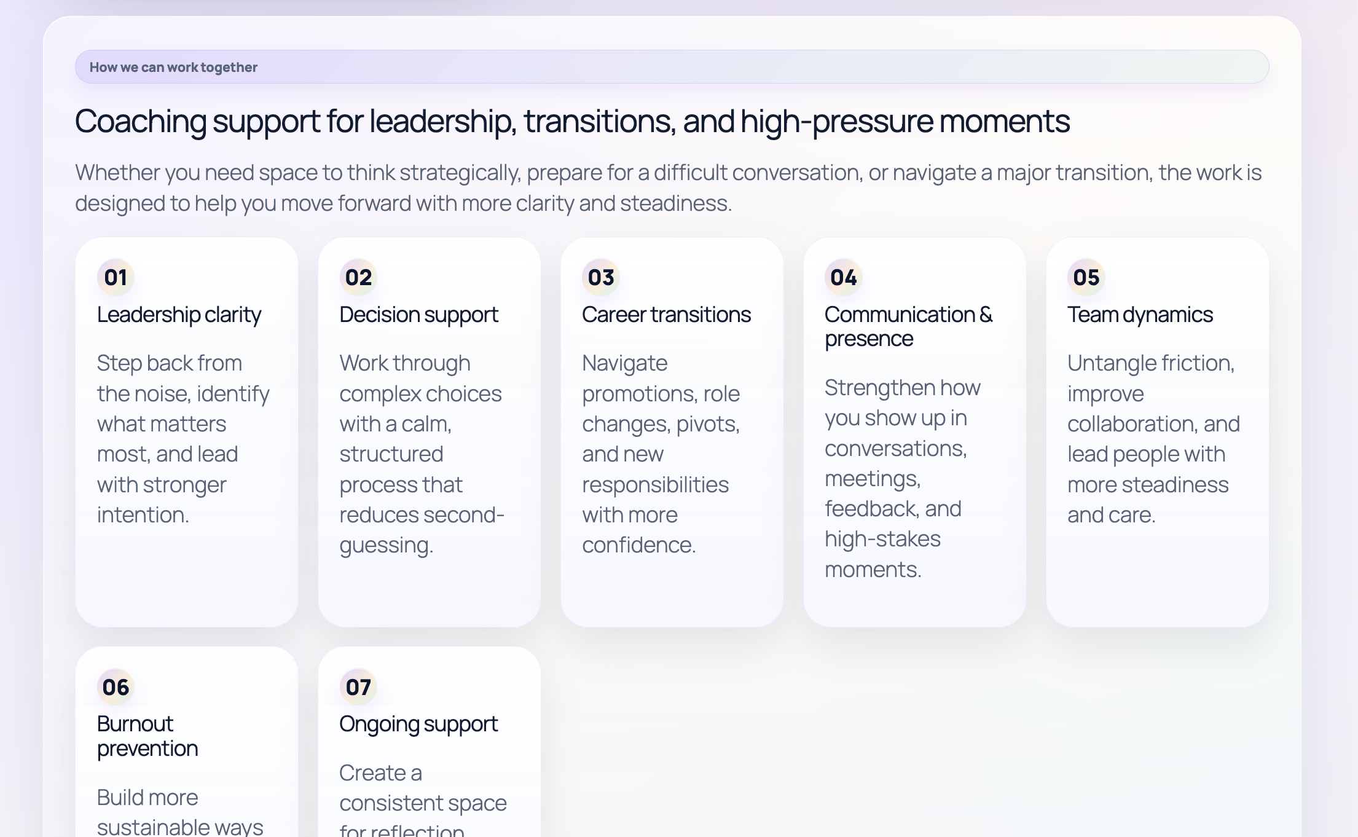Select the Career transitions card title

(x=666, y=315)
